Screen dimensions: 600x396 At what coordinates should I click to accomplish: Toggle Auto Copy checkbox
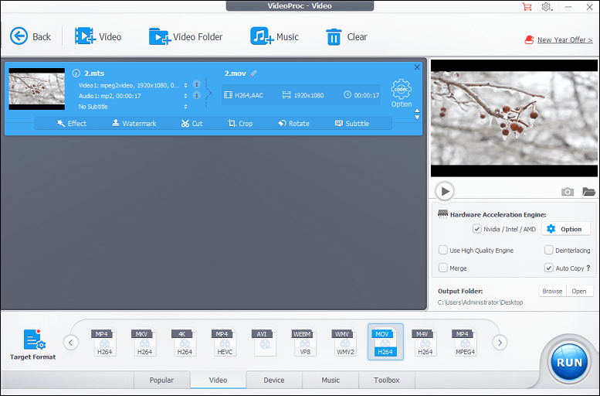(549, 268)
